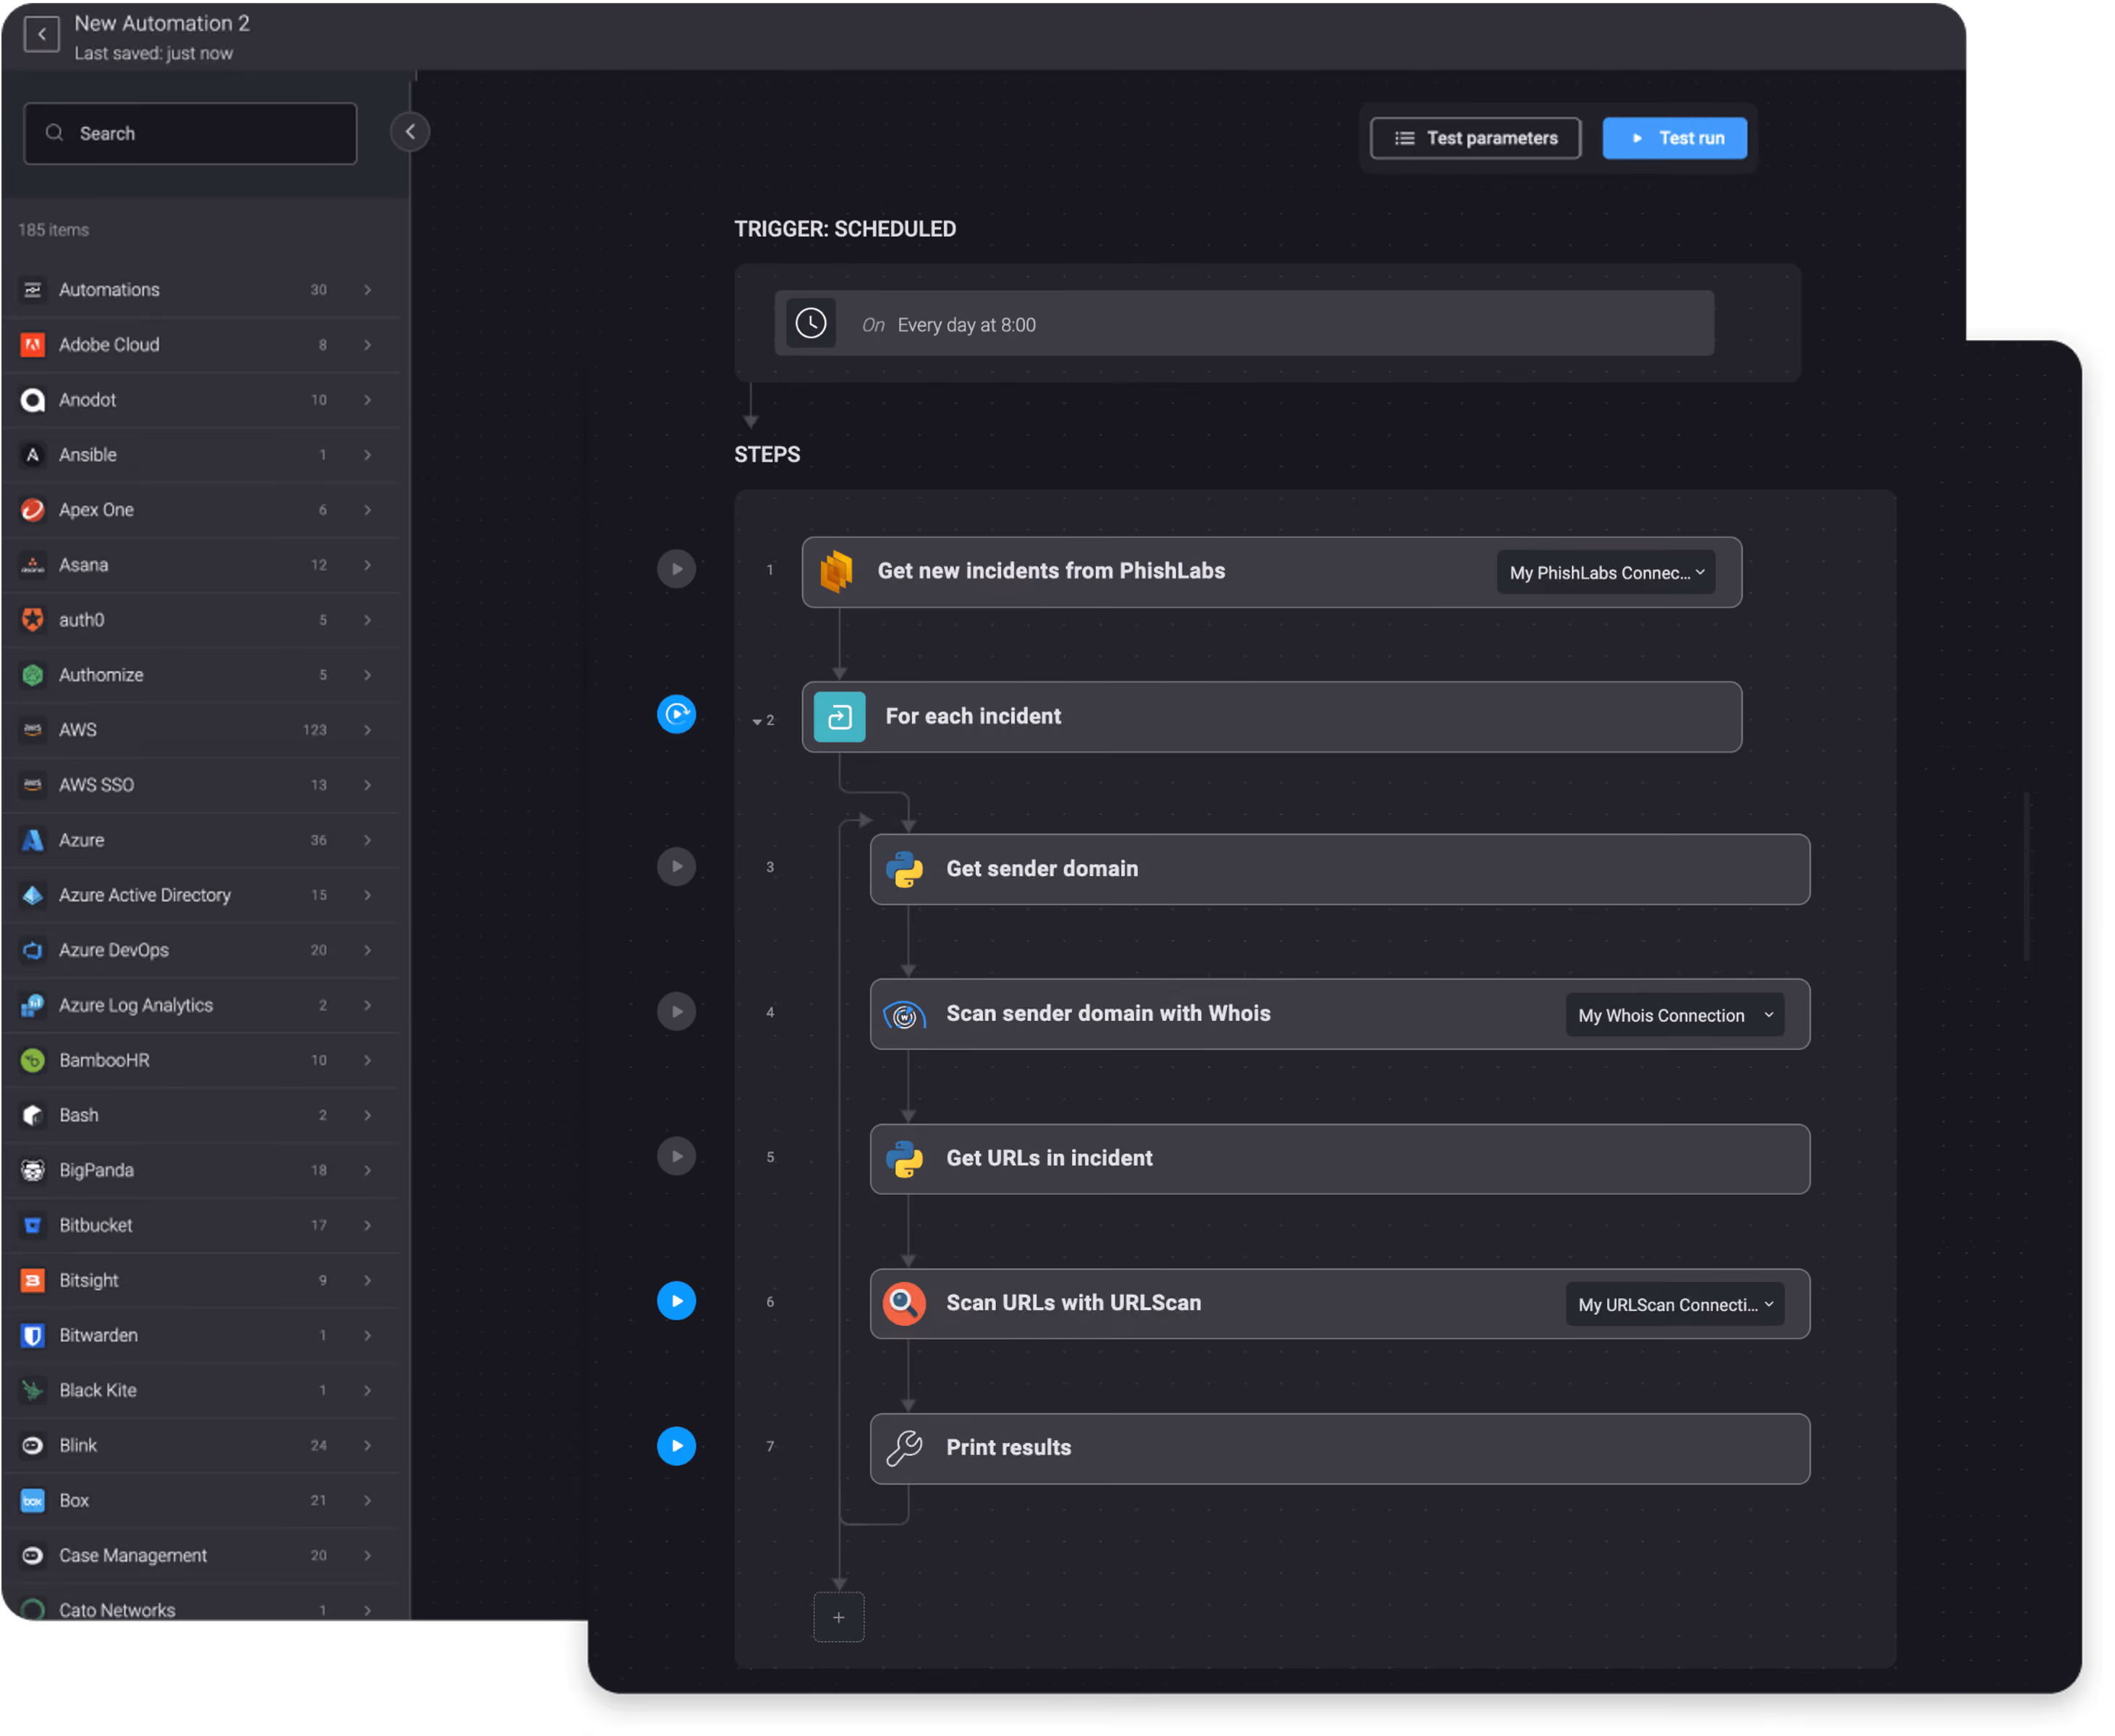Click the Asana icon
This screenshot has height=1736, width=2115.
[33, 565]
